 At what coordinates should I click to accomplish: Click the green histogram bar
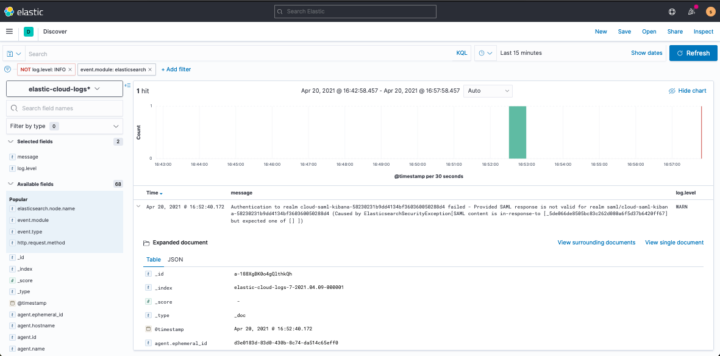518,132
